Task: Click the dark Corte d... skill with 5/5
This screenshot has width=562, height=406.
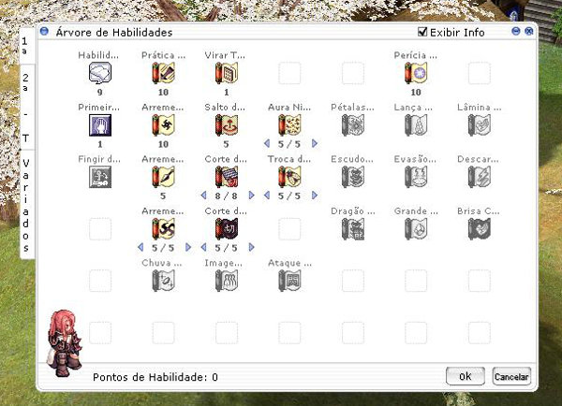Action: [226, 229]
